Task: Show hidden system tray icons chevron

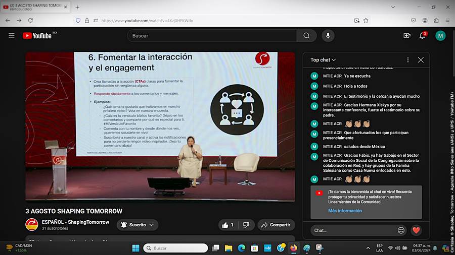Action: (368, 248)
